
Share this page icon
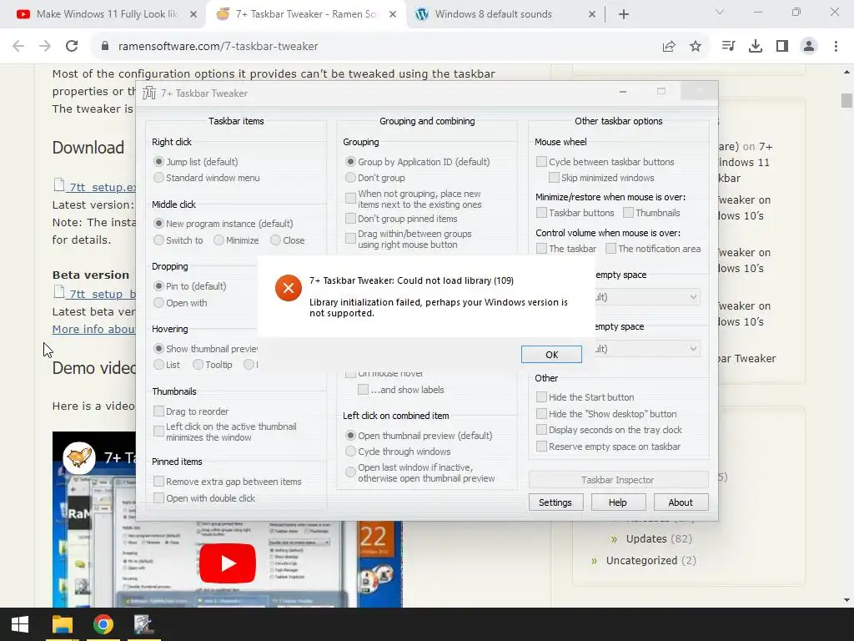click(669, 47)
